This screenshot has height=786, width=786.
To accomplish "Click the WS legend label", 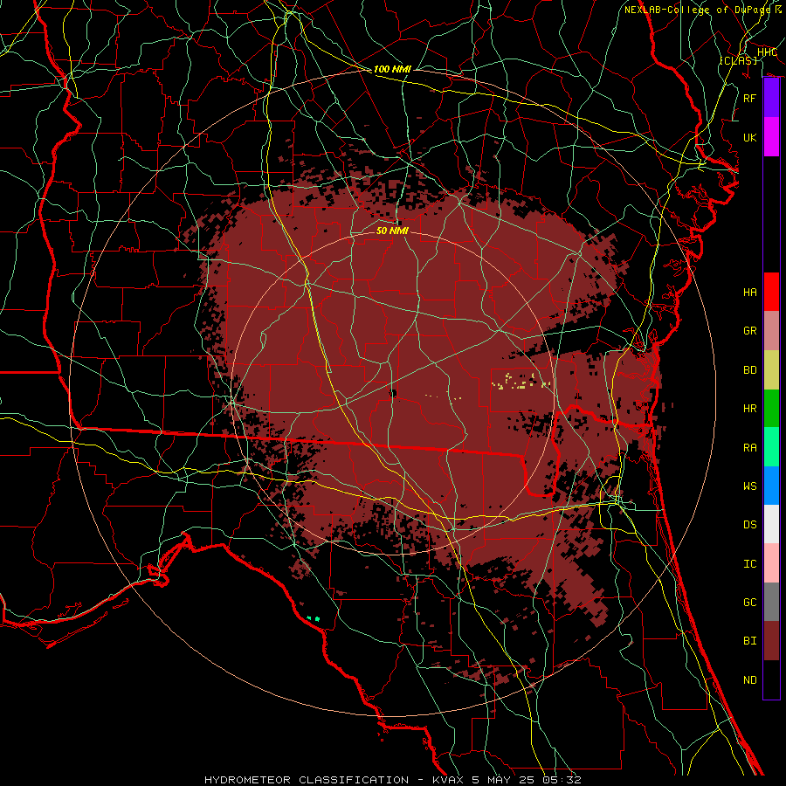I will tap(750, 486).
